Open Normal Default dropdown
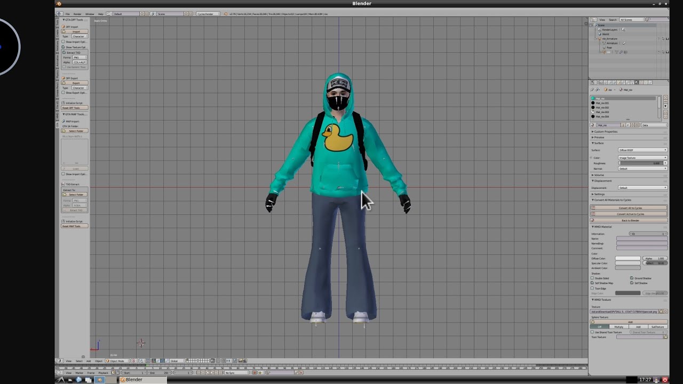This screenshot has width=683, height=384. 642,169
